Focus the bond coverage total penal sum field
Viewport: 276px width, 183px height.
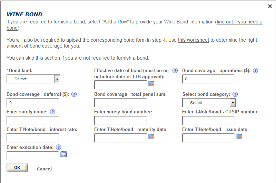pyautogui.click(x=120, y=103)
